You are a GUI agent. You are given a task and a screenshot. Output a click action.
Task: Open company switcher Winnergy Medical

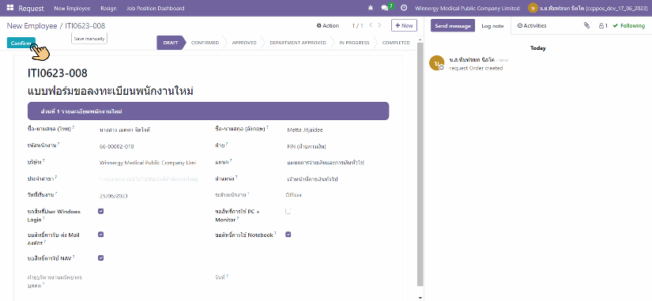pyautogui.click(x=467, y=9)
